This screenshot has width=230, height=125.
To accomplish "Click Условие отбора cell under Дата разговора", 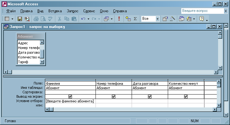I will pos(150,101).
